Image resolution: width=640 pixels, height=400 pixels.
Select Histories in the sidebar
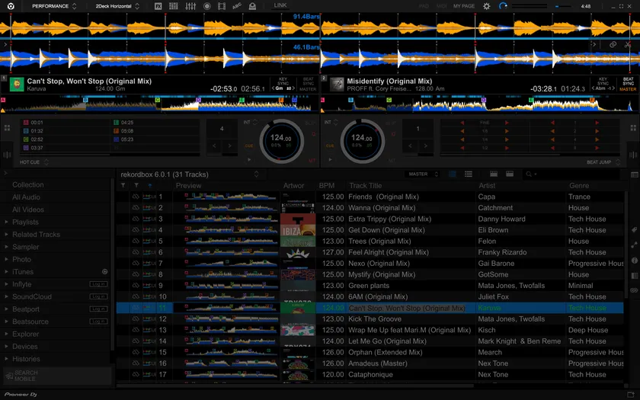click(x=26, y=359)
